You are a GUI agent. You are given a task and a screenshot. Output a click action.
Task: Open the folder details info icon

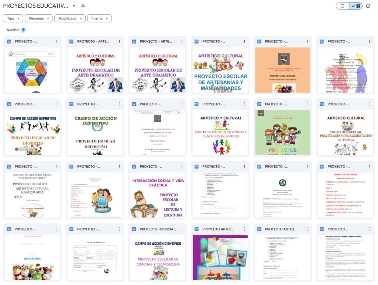tap(368, 6)
